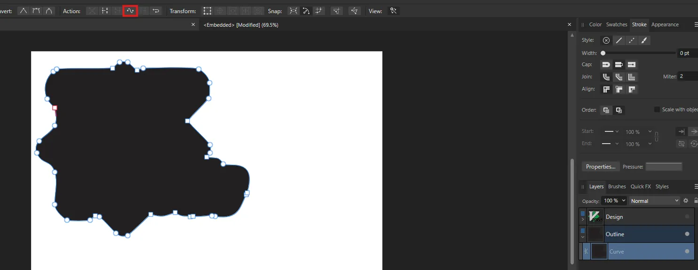This screenshot has height=270, width=698.
Task: Click the stroke Width slider handle
Action: click(603, 53)
